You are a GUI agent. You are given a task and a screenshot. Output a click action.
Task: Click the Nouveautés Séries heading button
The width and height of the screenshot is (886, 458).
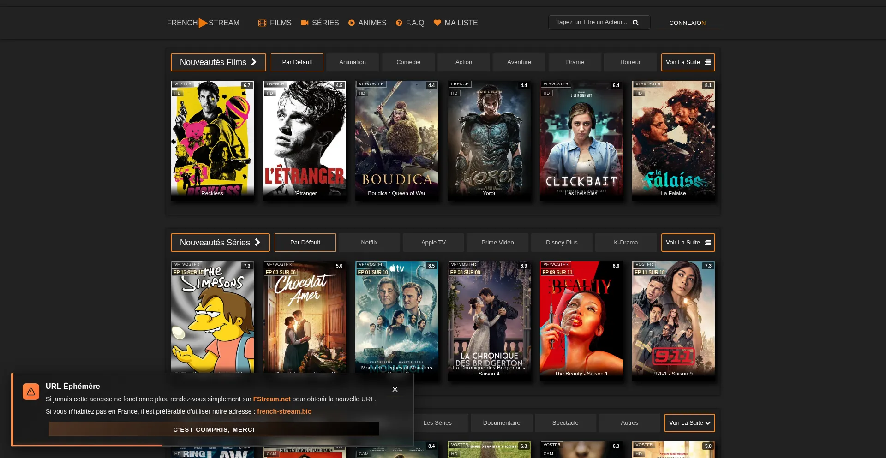pyautogui.click(x=220, y=243)
